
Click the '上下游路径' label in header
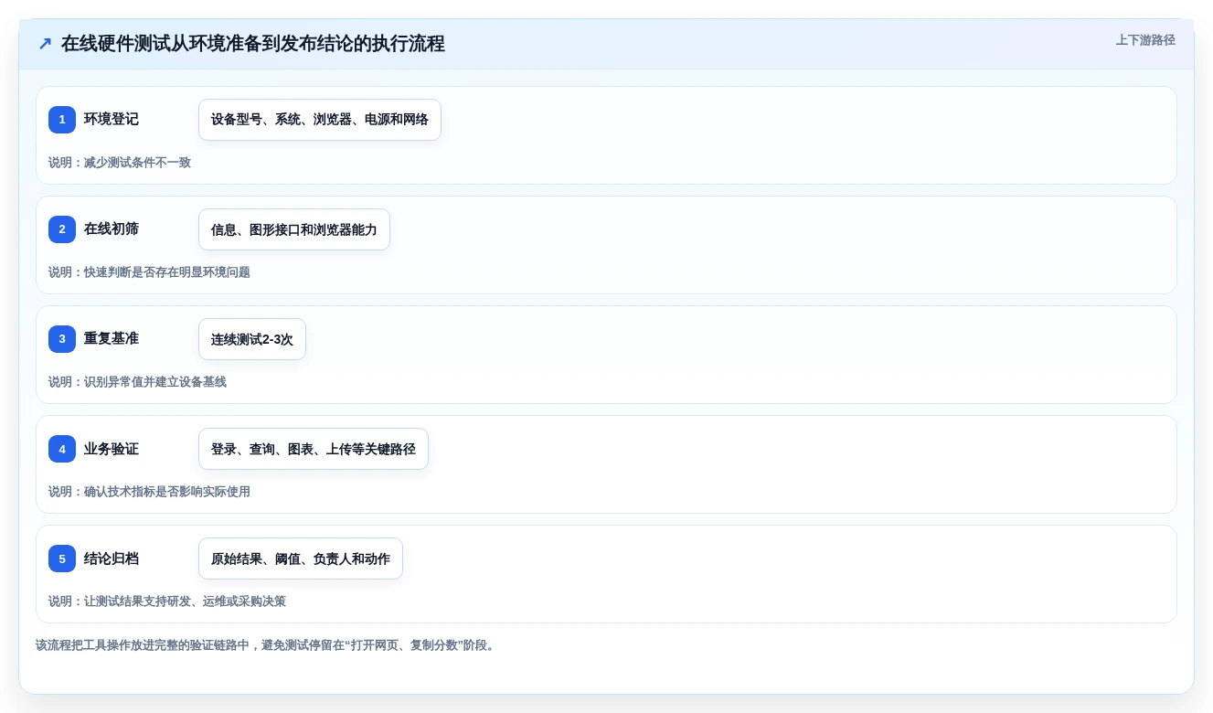(1145, 40)
